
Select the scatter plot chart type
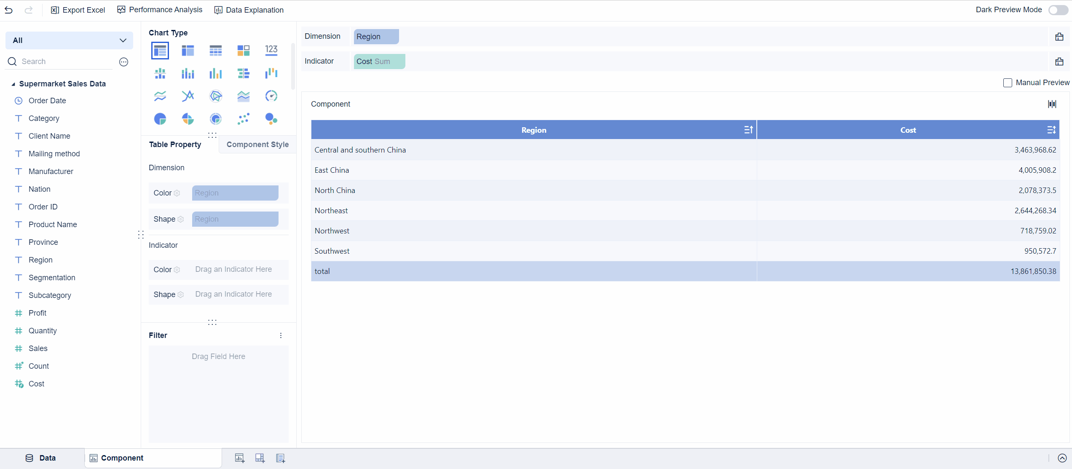[243, 118]
